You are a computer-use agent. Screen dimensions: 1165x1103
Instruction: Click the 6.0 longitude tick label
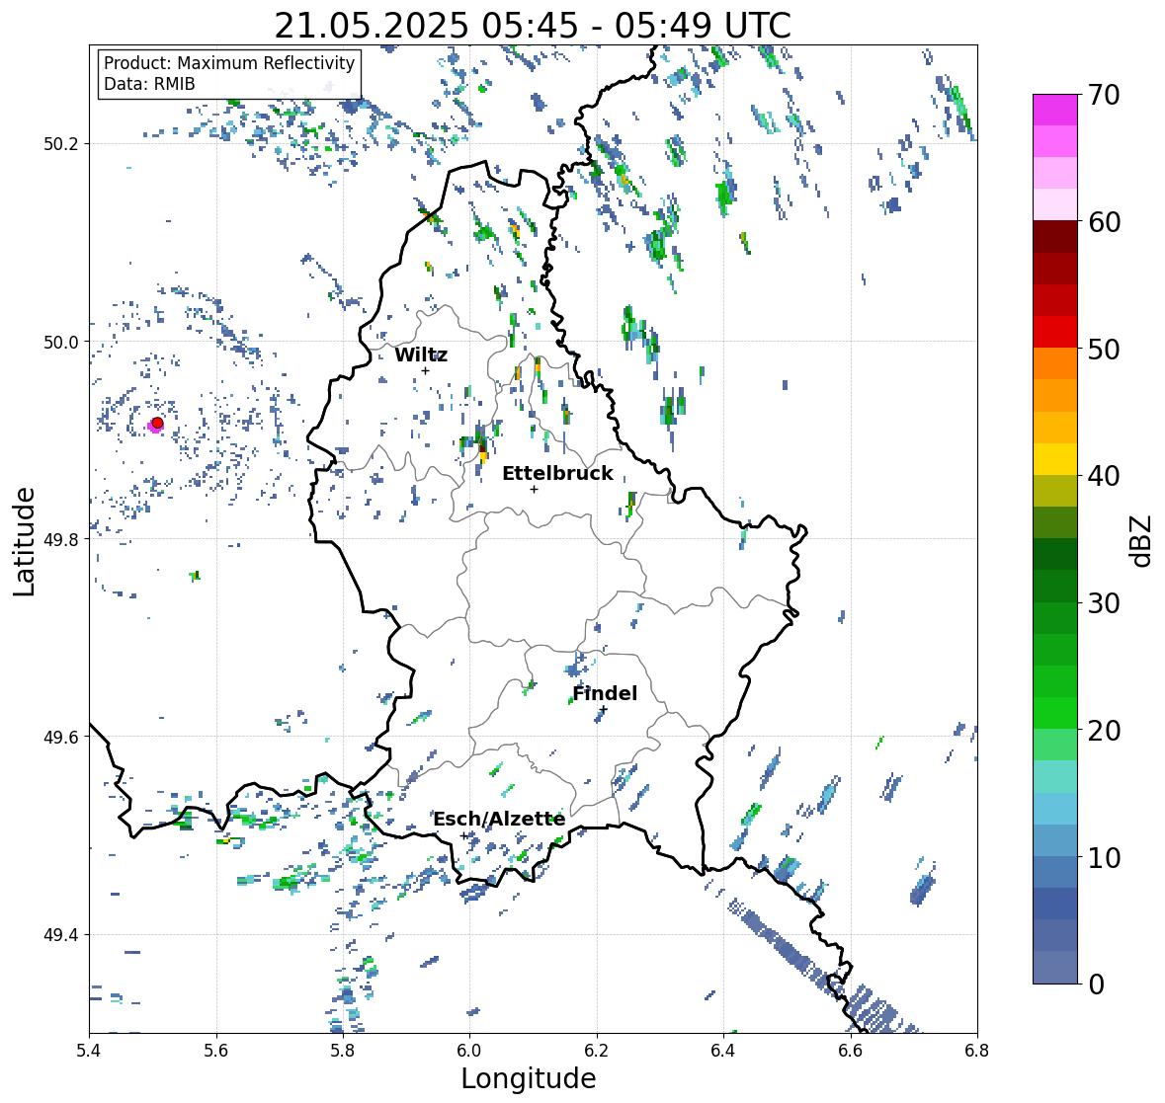(469, 1050)
